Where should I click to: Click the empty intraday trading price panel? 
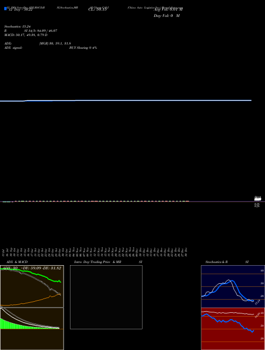coord(106,297)
